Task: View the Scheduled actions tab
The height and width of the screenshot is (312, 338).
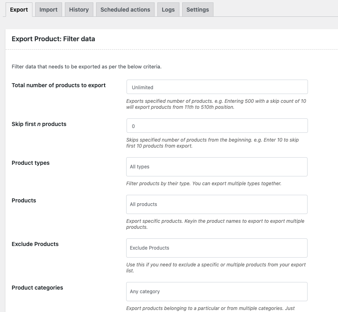Action: [x=126, y=9]
